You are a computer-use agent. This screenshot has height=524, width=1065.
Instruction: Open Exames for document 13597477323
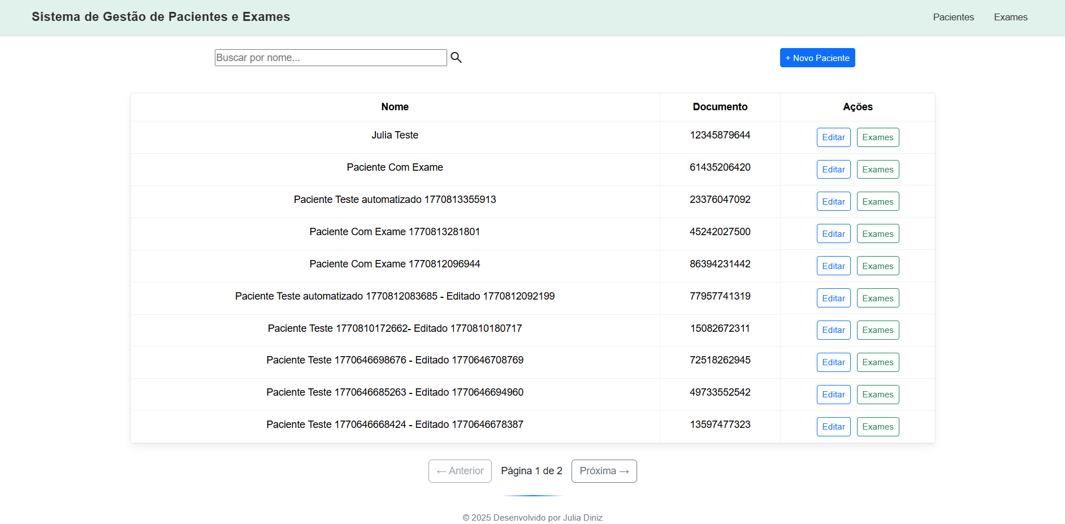tap(878, 427)
